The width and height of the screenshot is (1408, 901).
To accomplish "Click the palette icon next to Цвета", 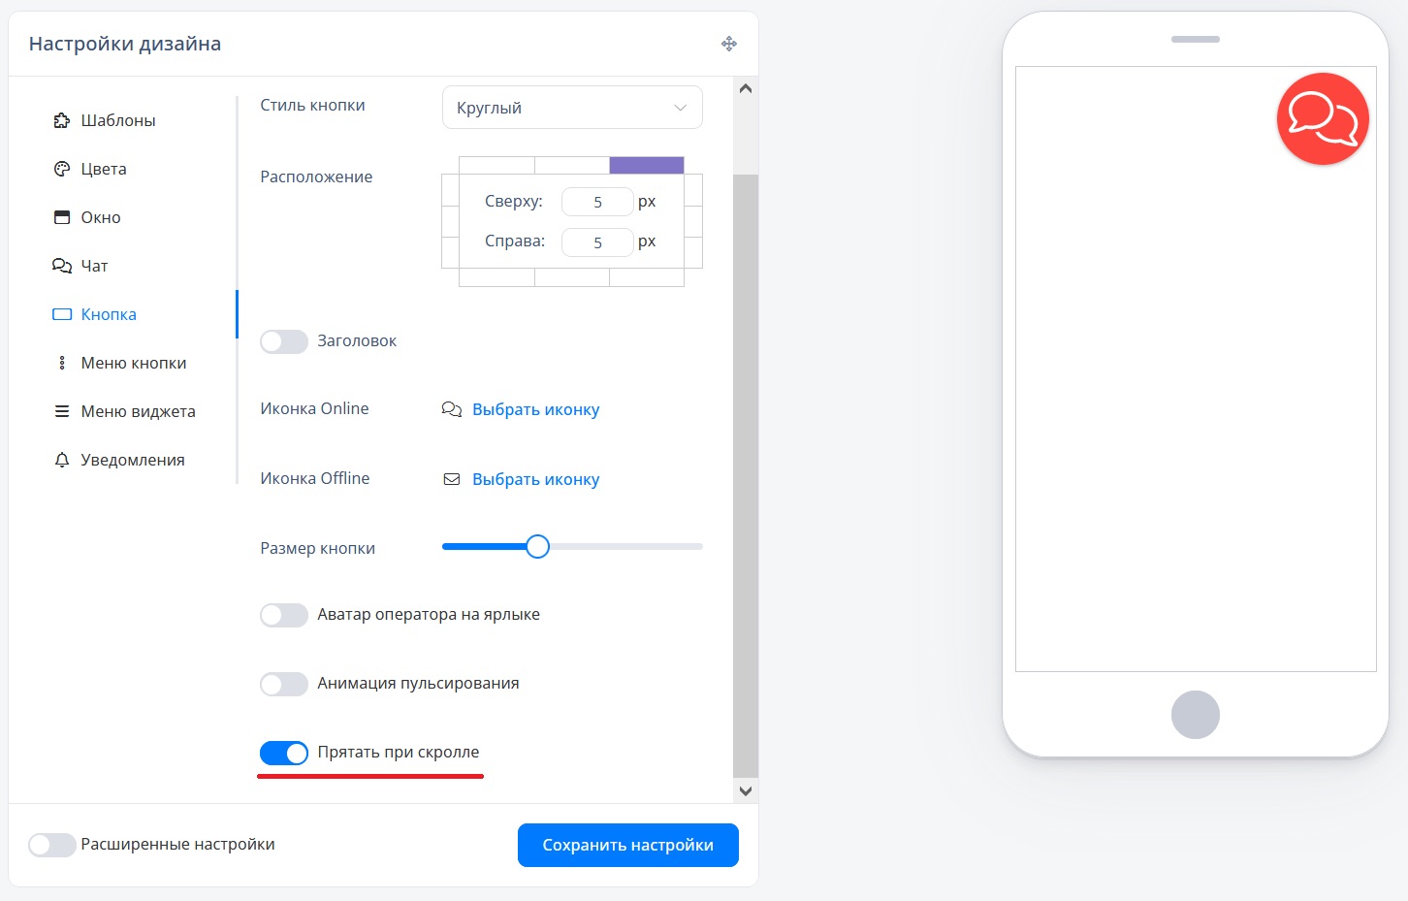I will 62,169.
